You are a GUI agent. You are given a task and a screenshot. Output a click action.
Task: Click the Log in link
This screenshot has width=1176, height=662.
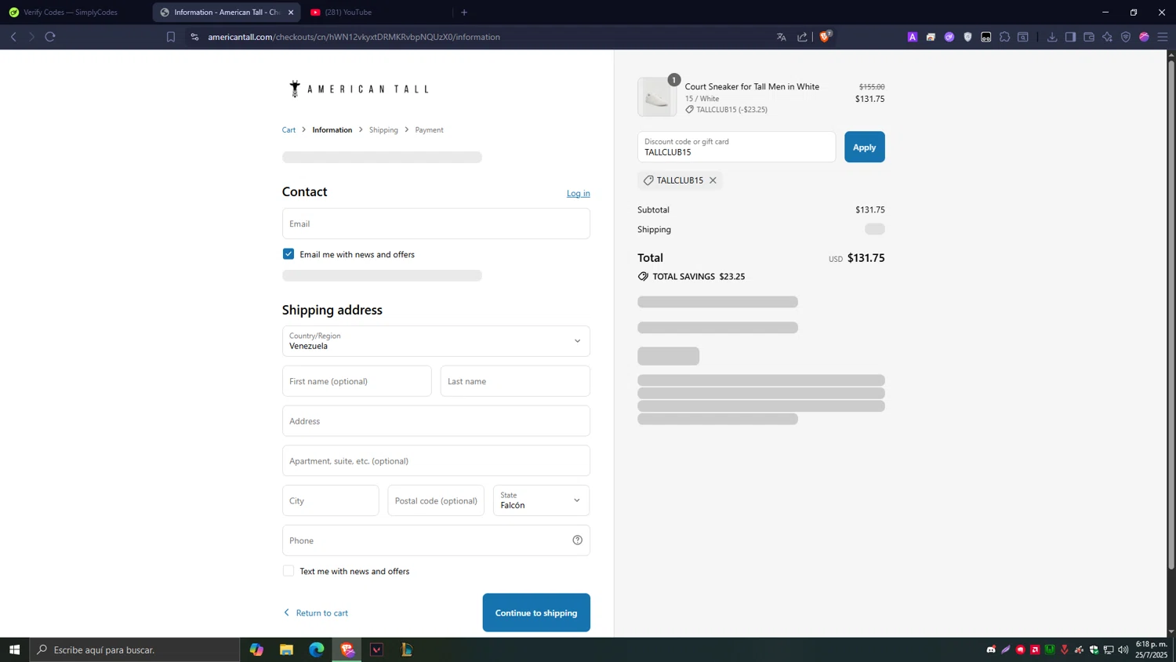click(579, 194)
